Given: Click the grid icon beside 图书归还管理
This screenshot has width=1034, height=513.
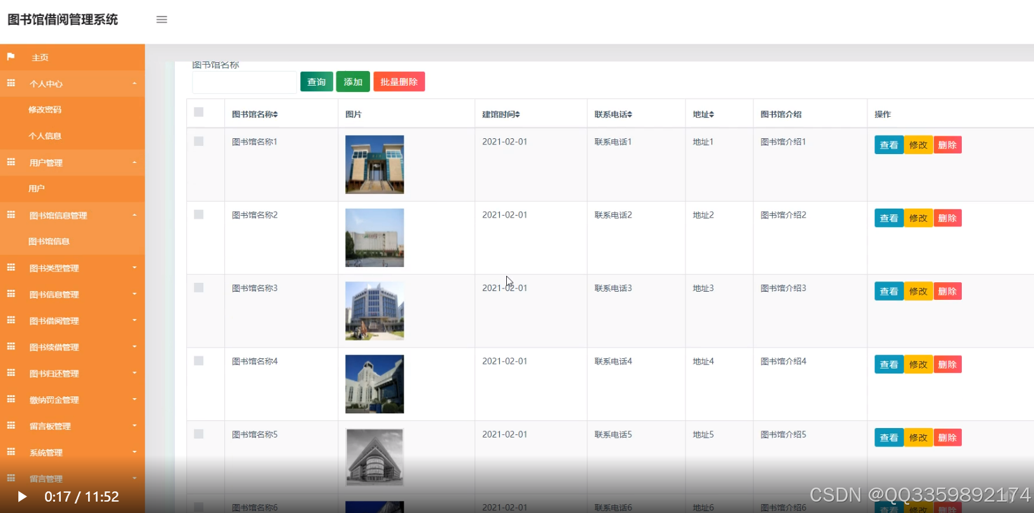Looking at the screenshot, I should click(11, 373).
